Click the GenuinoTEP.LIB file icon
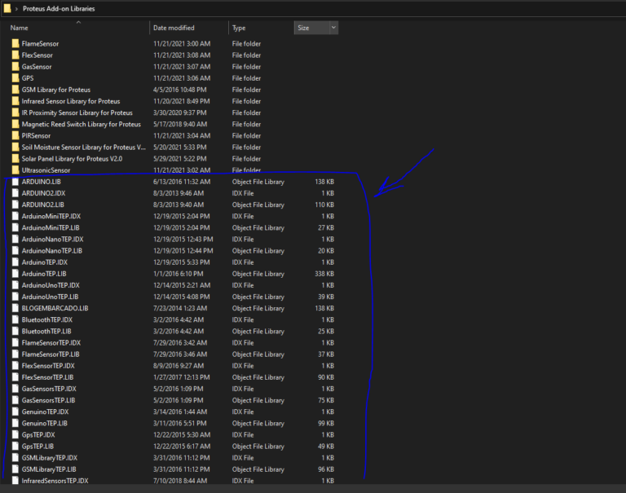 click(15, 424)
